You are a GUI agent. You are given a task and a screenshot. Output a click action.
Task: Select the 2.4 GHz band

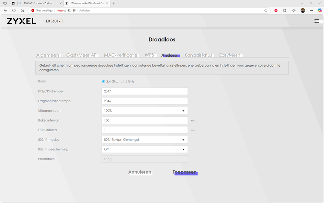tap(103, 81)
